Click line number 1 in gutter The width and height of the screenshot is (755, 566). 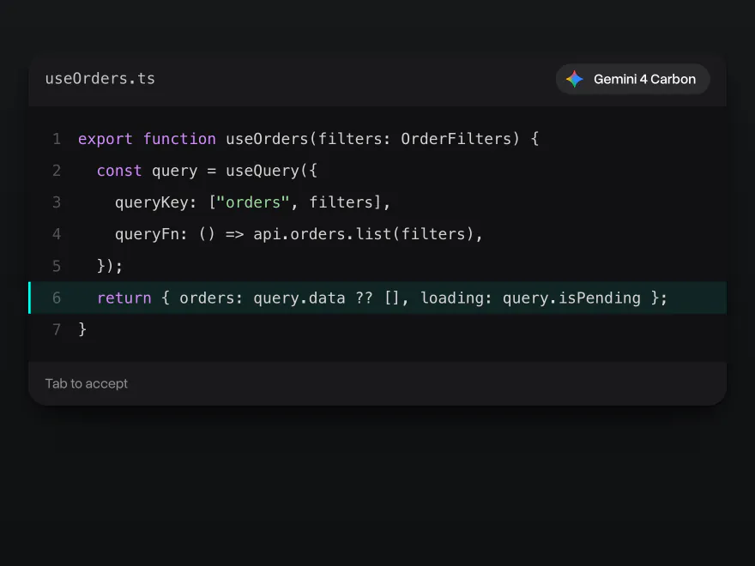pos(57,139)
